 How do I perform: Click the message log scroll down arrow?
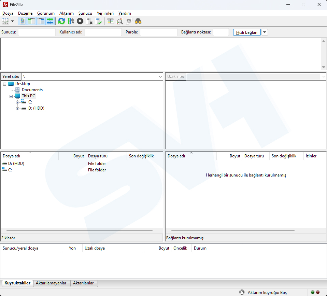324,67
